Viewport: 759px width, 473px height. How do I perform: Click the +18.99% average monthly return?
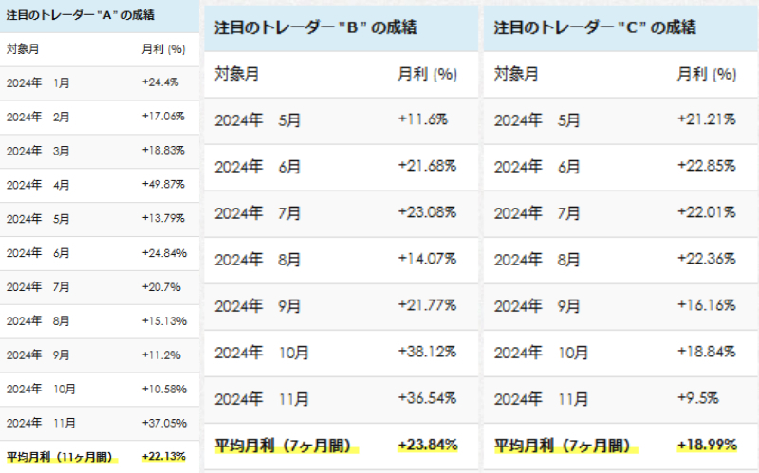click(707, 445)
